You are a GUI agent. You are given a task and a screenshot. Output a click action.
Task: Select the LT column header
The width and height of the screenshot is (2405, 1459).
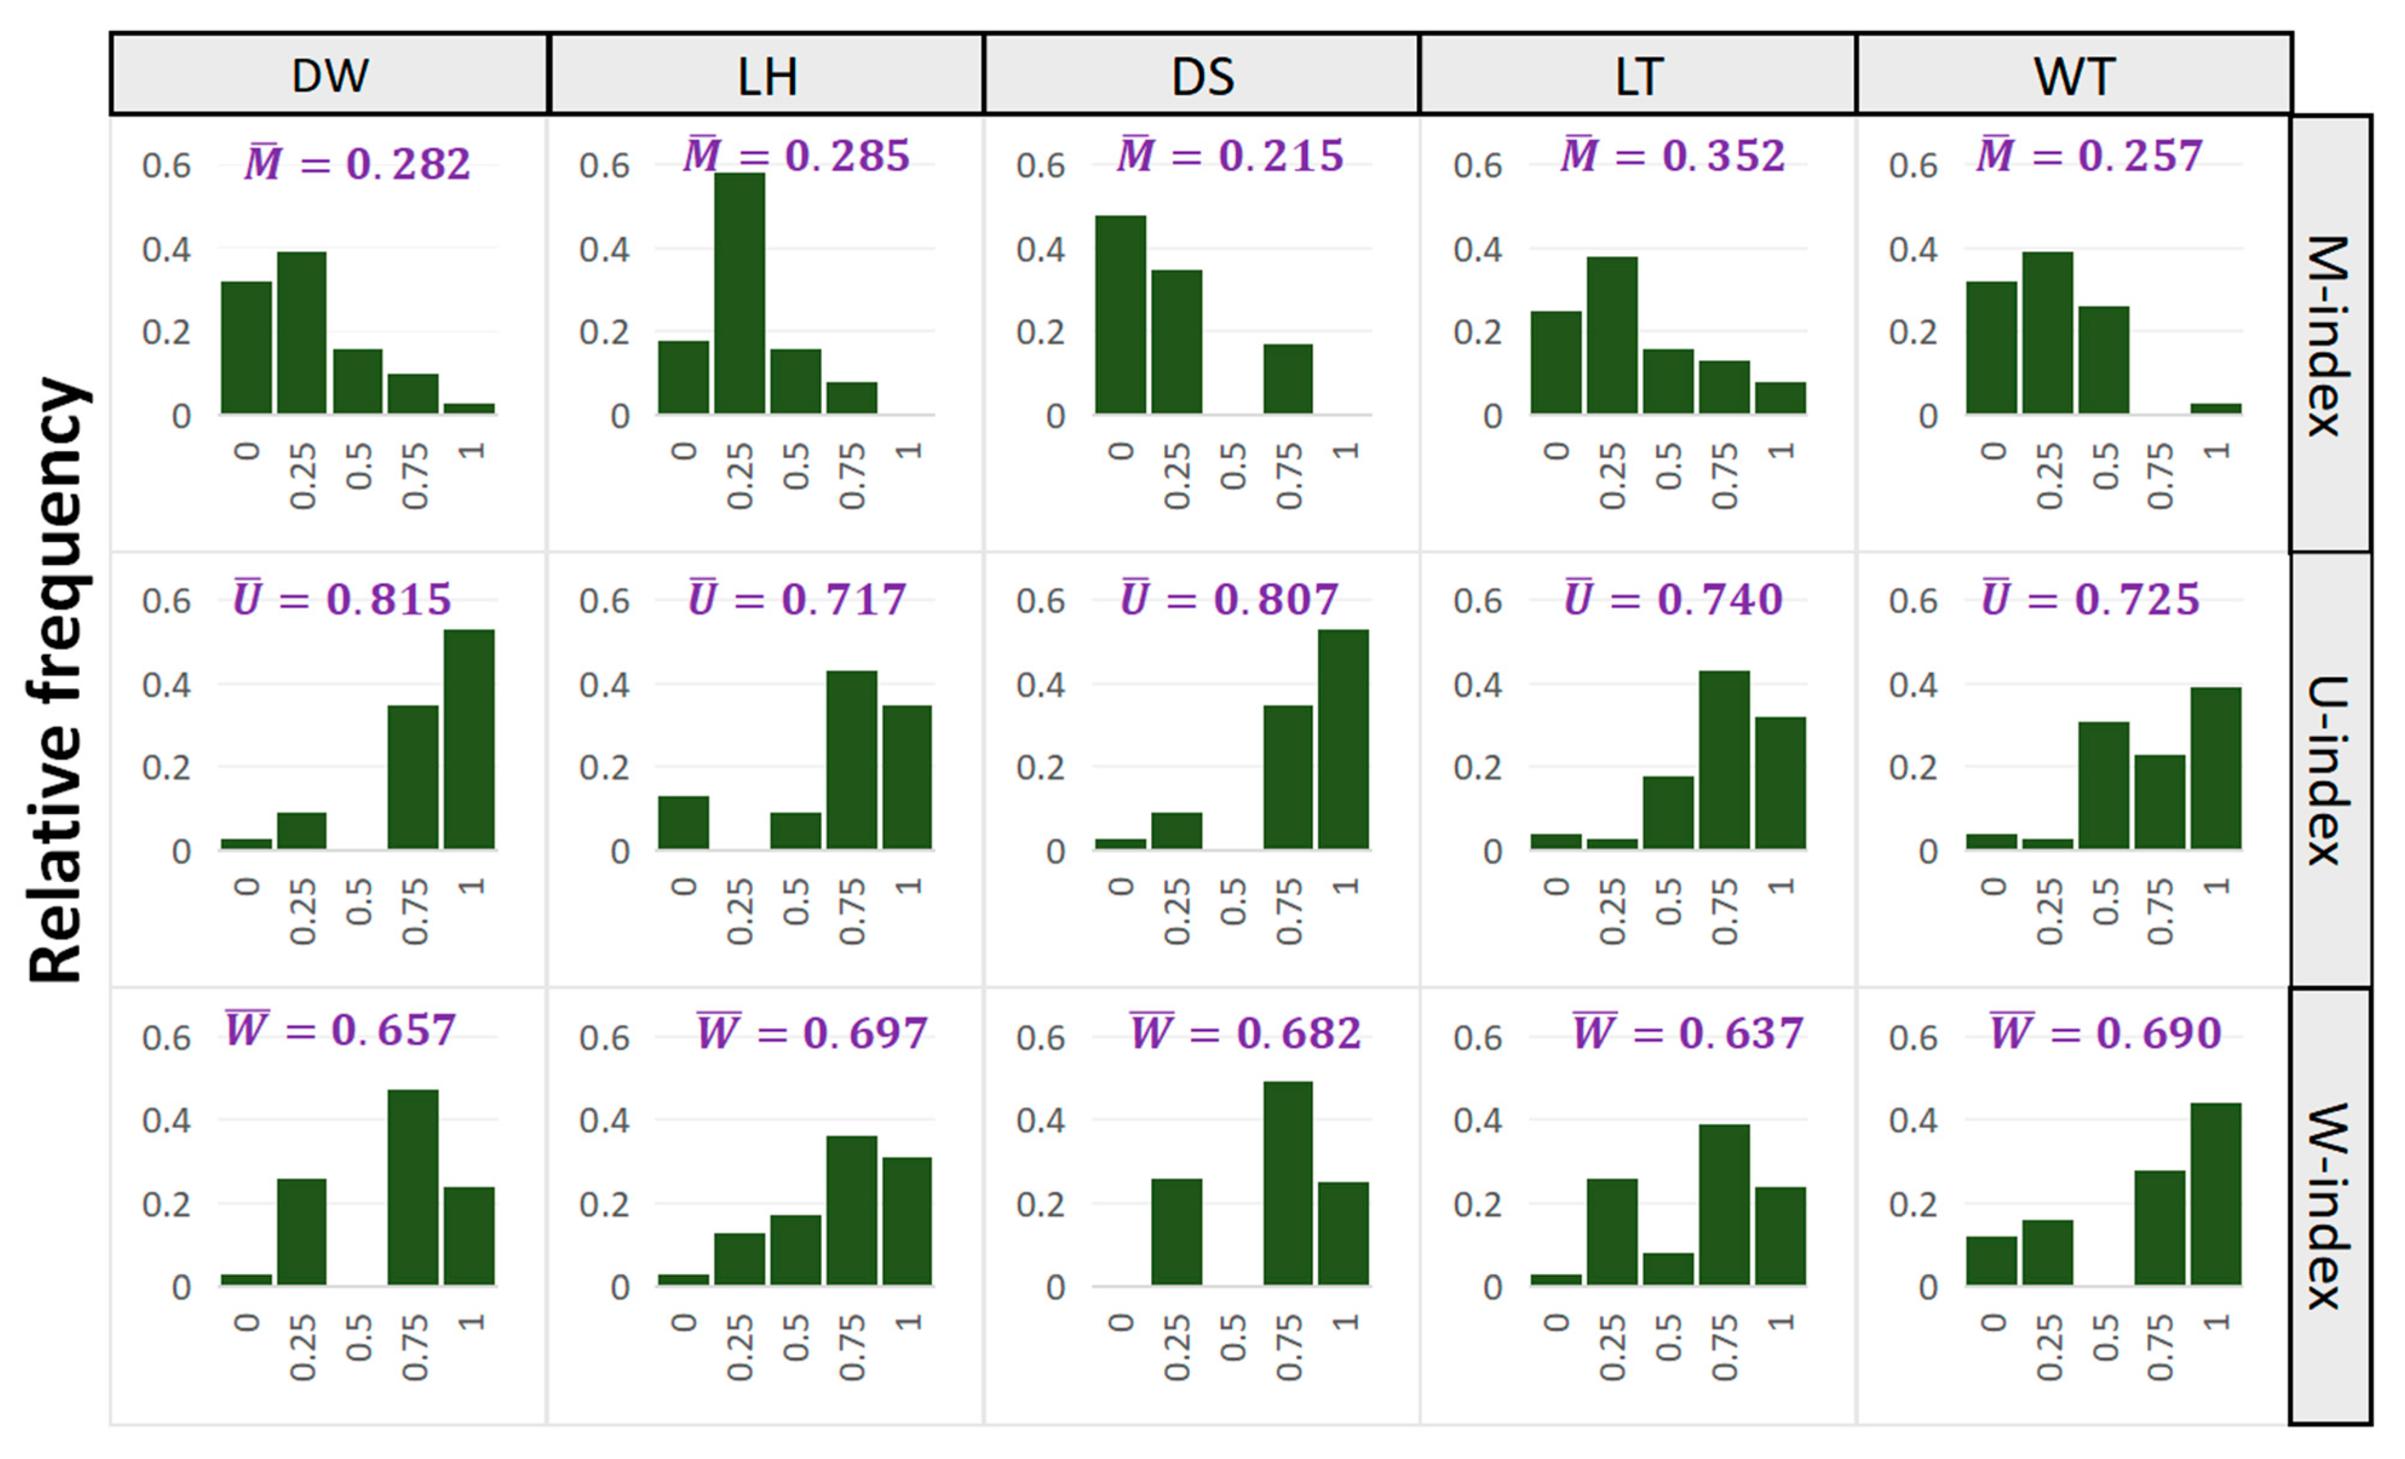point(1638,75)
